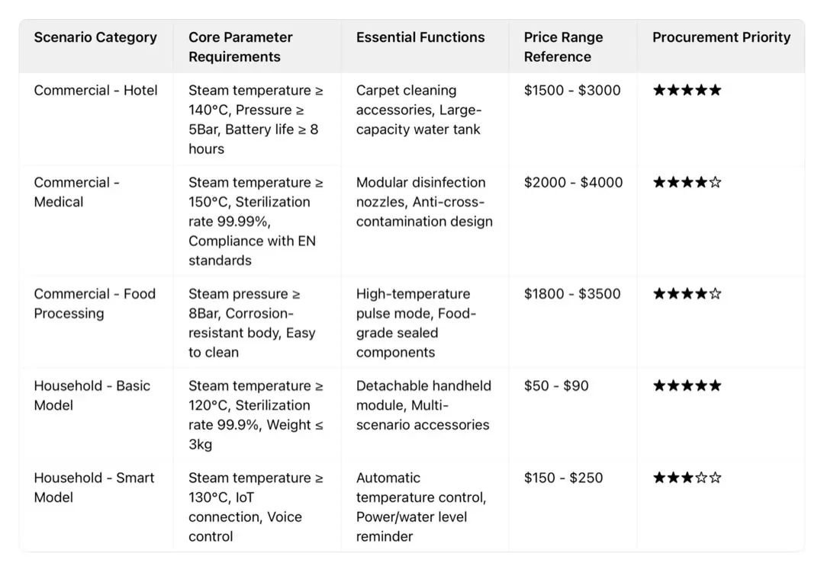Select the Core Parameter Requirements header
Image resolution: width=824 pixels, height=566 pixels.
pos(240,47)
